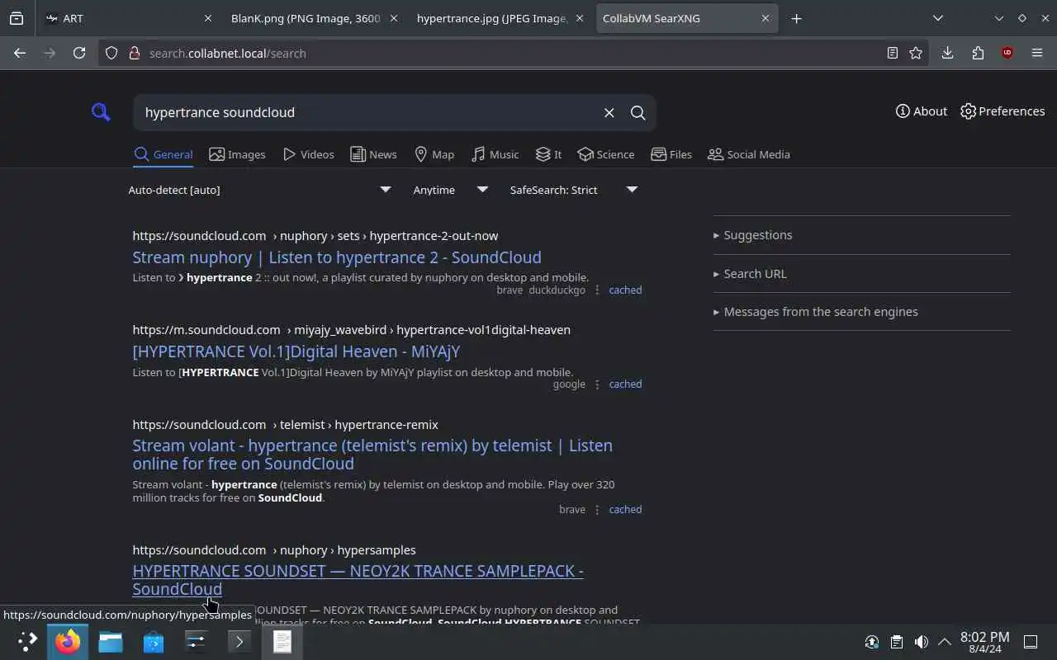Reload the current page
Image resolution: width=1057 pixels, height=660 pixels.
[79, 53]
